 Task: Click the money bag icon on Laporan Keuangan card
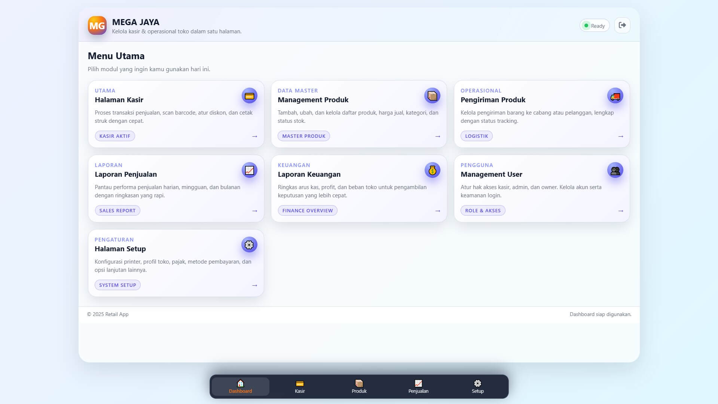coord(432,170)
